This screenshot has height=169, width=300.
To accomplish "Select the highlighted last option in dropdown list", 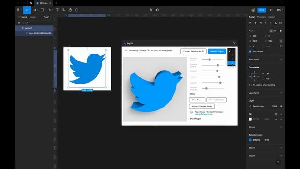I will point(232,63).
